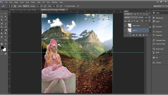Select the Crop tool
This screenshot has width=168, height=95.
[x=2, y=20]
